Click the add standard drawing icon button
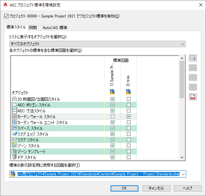 point(193,58)
